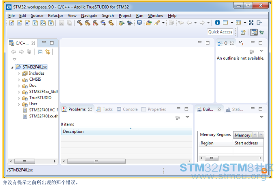
Task: Click the open element folder icon
Action: tap(149, 23)
